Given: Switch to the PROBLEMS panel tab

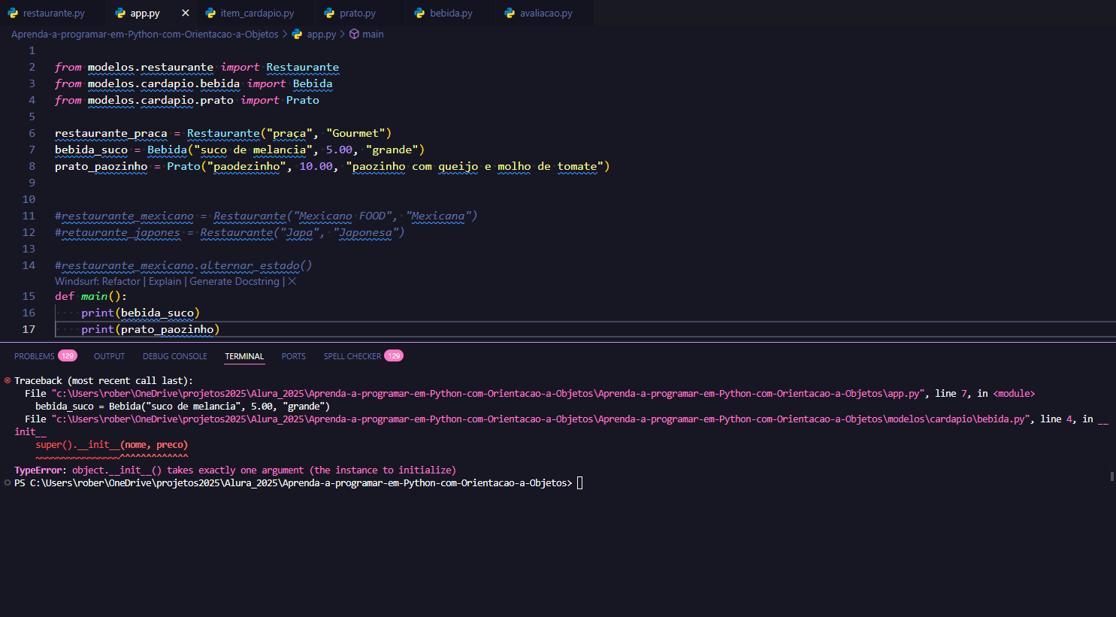Looking at the screenshot, I should (x=35, y=356).
